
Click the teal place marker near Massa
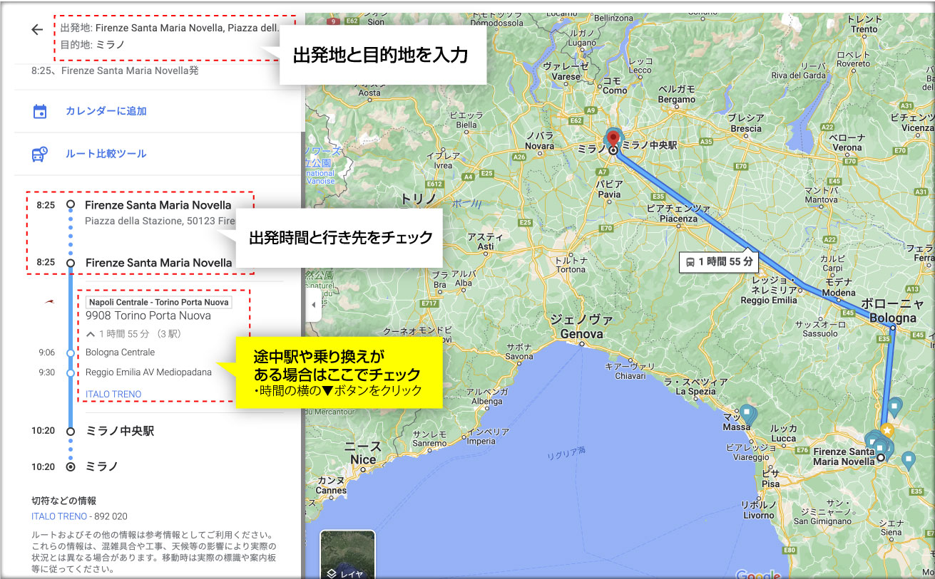(747, 413)
